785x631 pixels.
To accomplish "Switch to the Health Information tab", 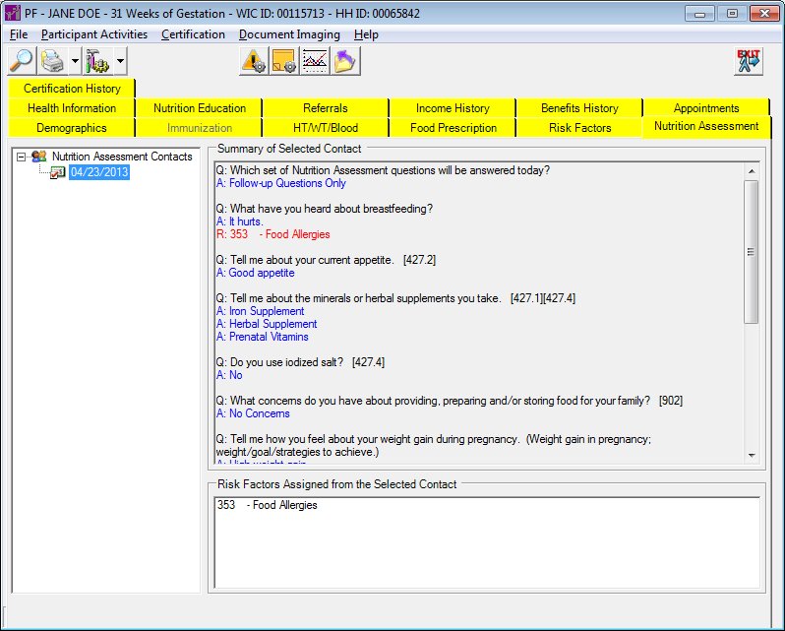I will click(x=72, y=108).
